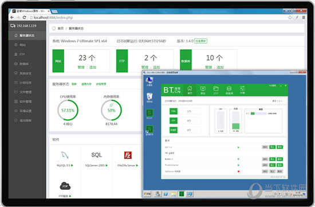Open the sliders settings icon in BT.CN toolbar

pos(242,89)
